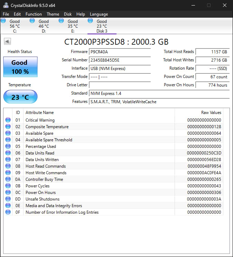
Task: Click the Rotation Rate value ---- (SSD)
Action: 212,69
